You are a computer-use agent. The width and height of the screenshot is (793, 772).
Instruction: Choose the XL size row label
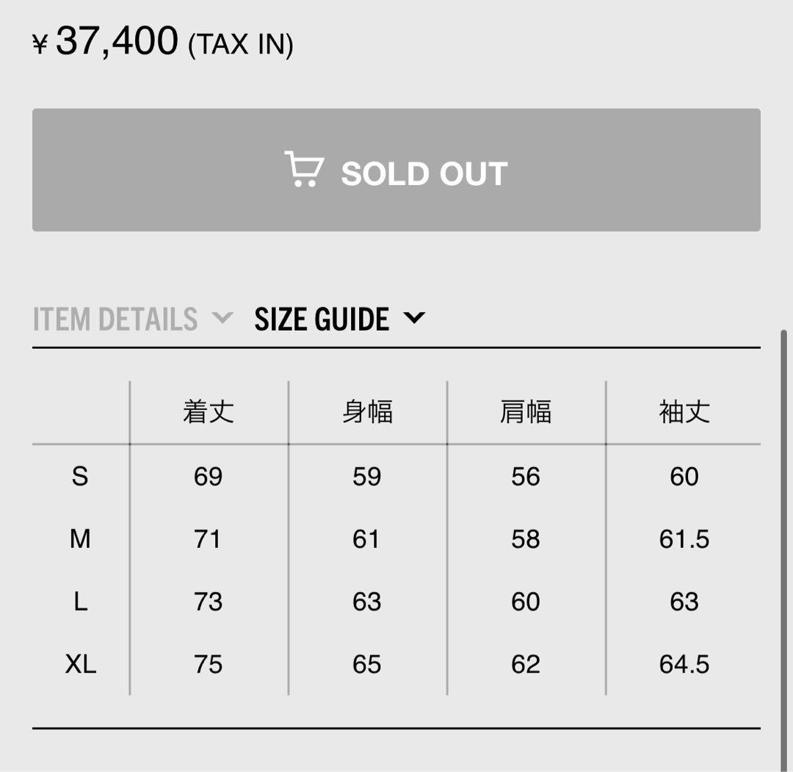[80, 665]
